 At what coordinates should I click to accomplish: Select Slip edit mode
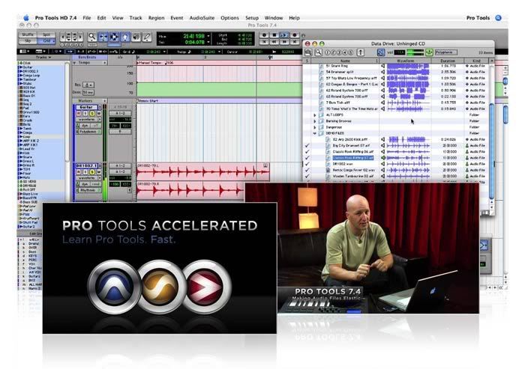28,40
